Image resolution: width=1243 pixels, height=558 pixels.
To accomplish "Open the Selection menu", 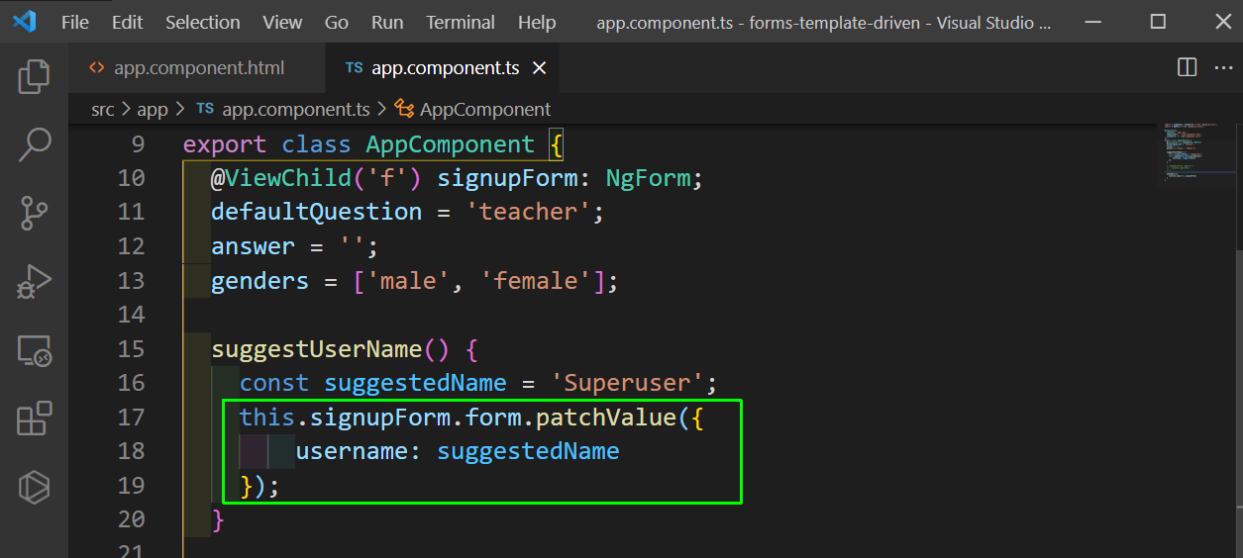I will tap(203, 22).
